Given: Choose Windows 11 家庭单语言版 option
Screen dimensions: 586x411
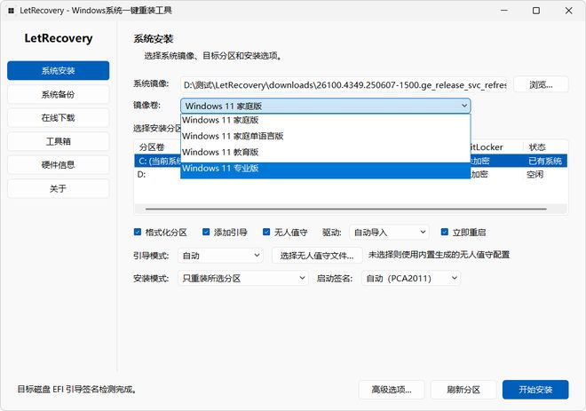Looking at the screenshot, I should point(326,136).
